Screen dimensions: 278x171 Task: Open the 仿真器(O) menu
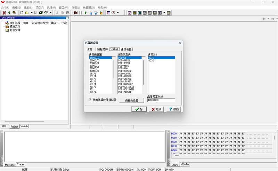(89, 8)
